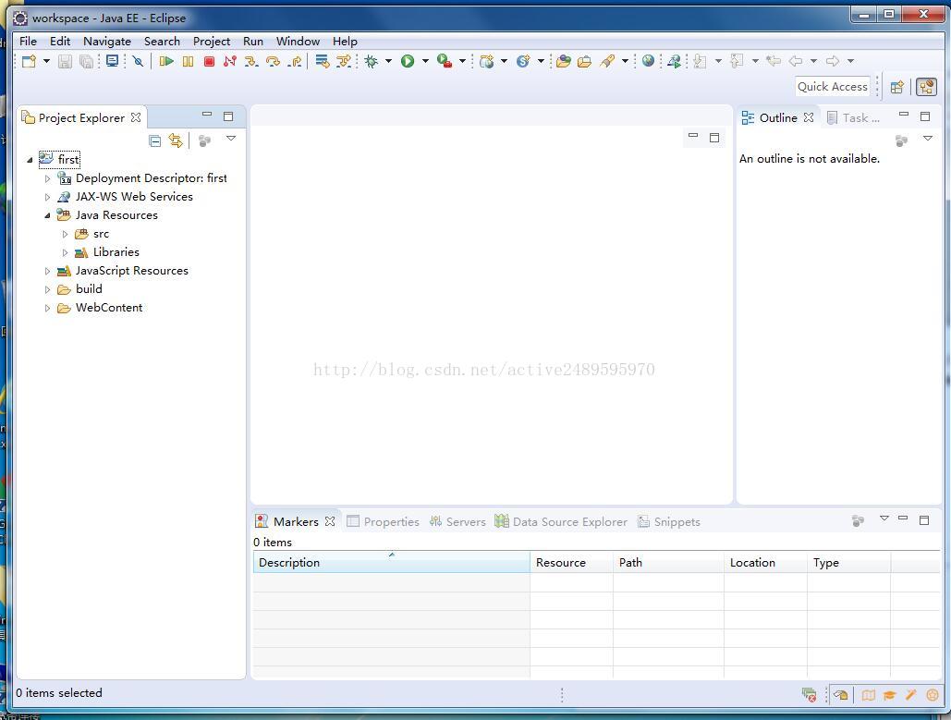Click the Disconnect debug icon

click(230, 61)
